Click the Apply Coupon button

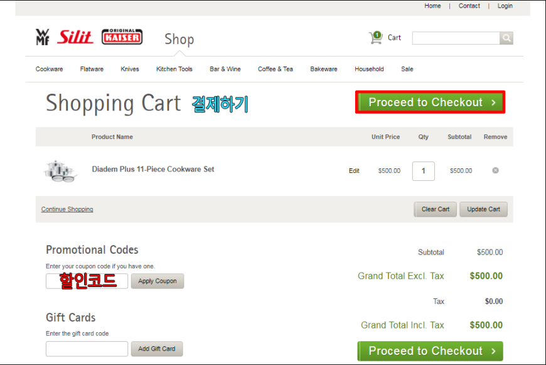coord(158,281)
